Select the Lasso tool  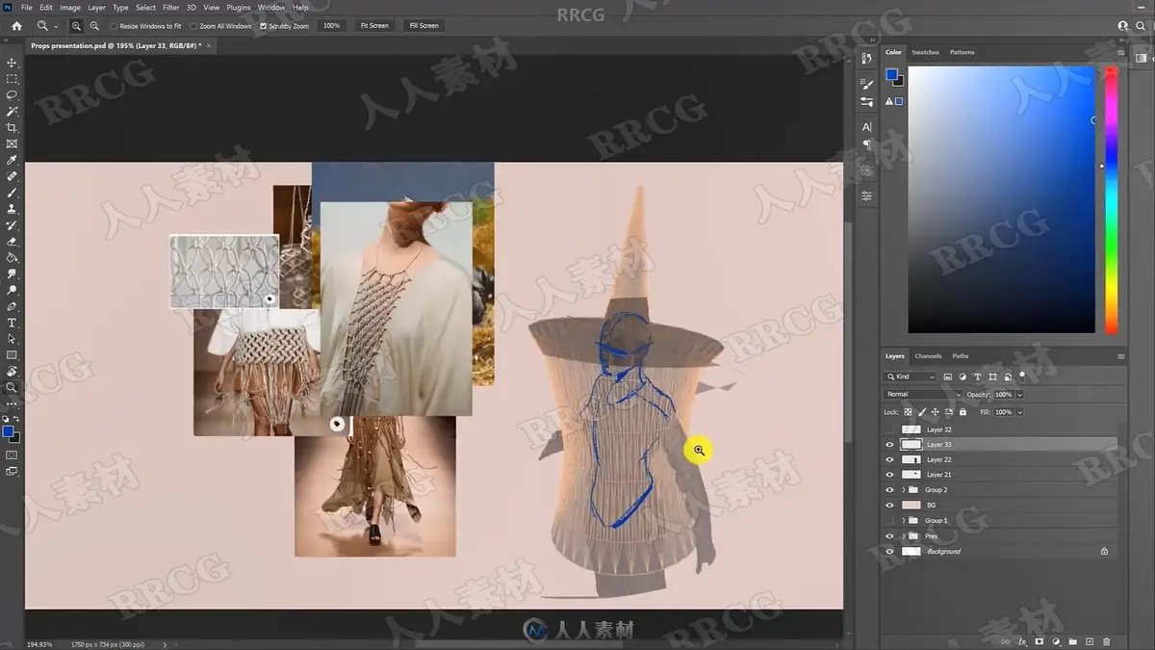tap(13, 95)
